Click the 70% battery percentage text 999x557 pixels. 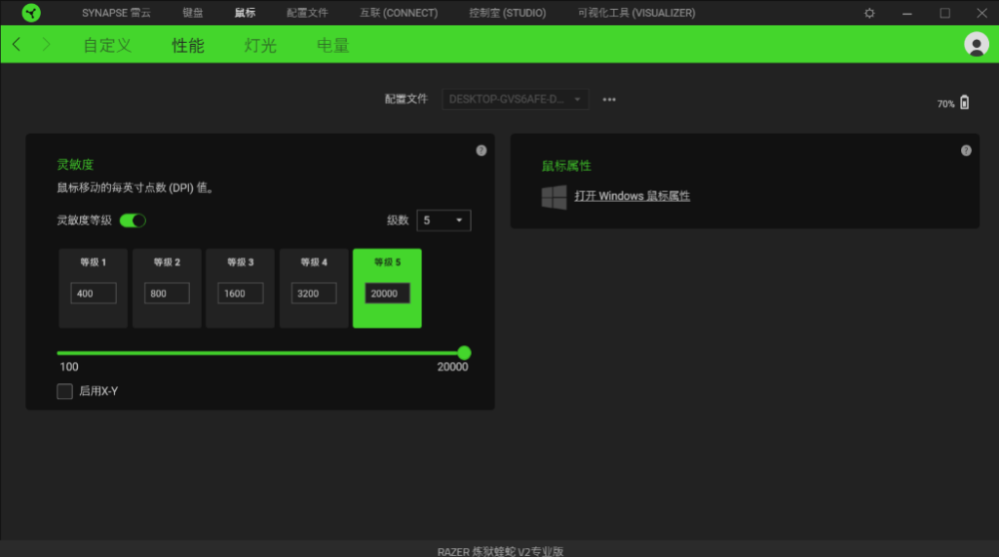[x=945, y=104]
